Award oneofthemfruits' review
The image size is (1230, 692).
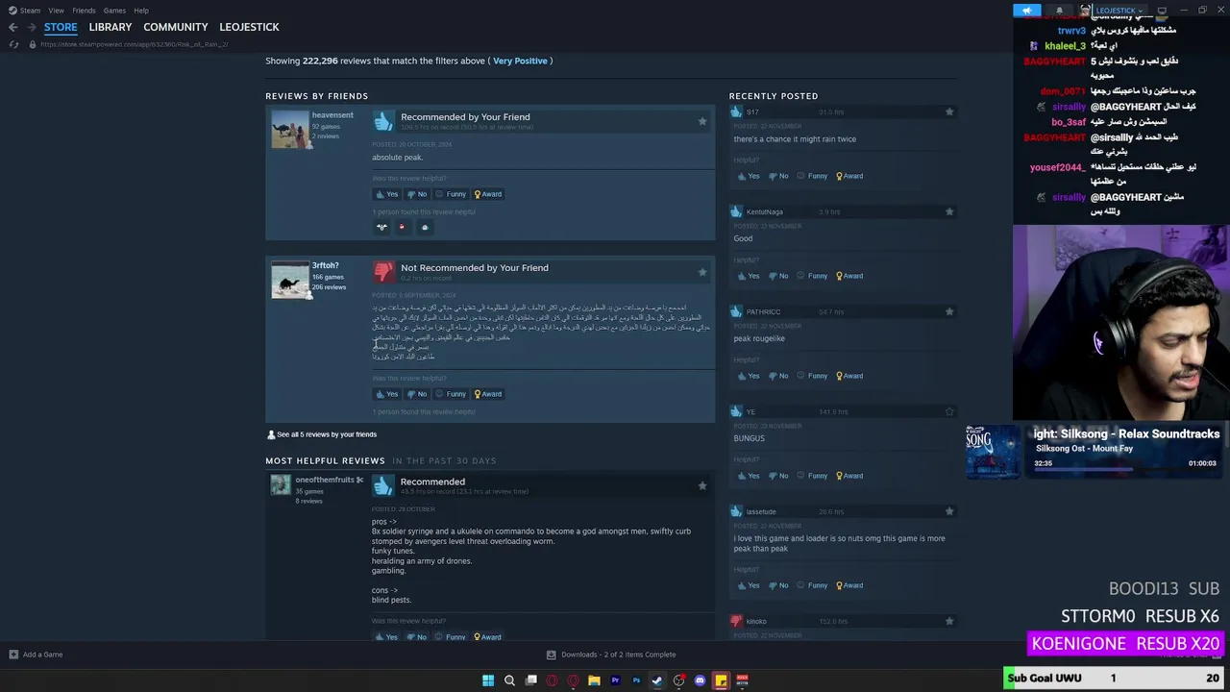point(488,636)
